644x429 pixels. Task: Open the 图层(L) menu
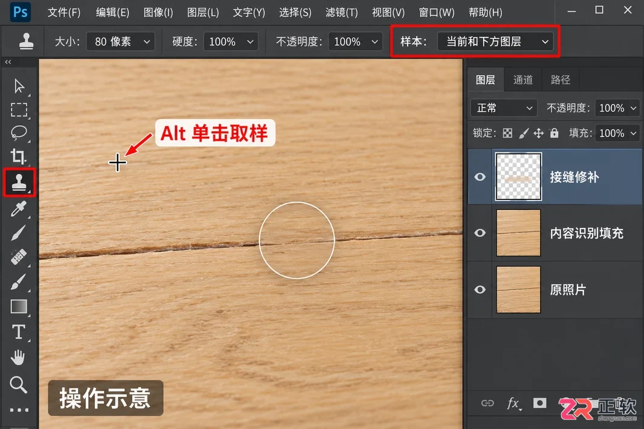203,12
